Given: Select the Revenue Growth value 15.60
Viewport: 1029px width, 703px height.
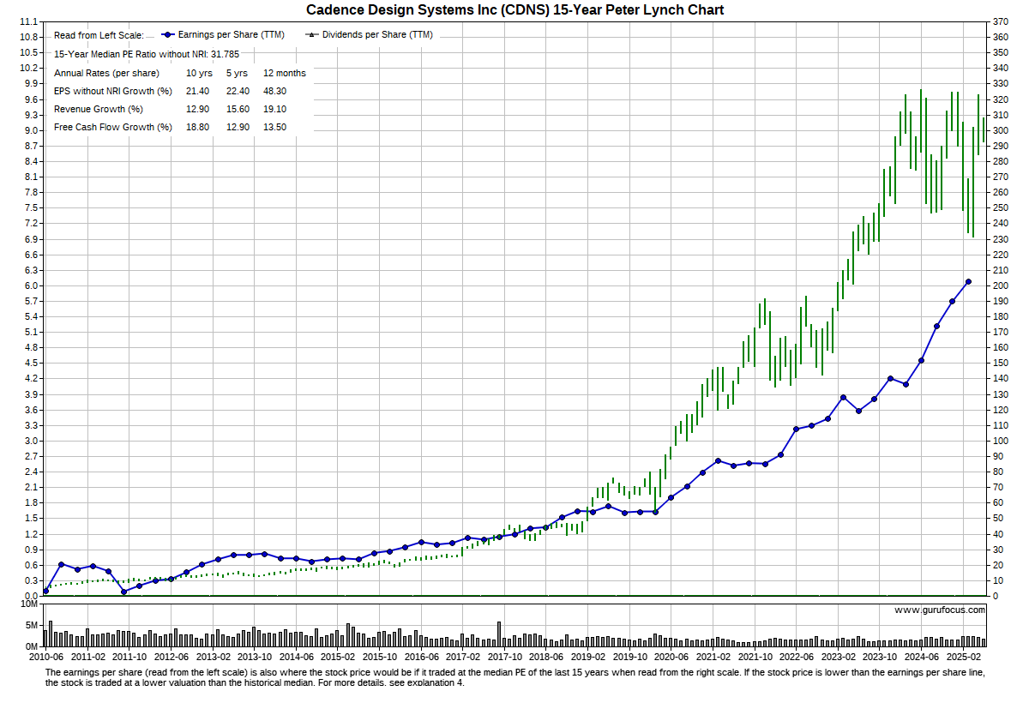Looking at the screenshot, I should point(238,109).
